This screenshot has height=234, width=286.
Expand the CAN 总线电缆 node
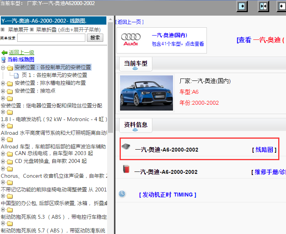(x=3, y=154)
